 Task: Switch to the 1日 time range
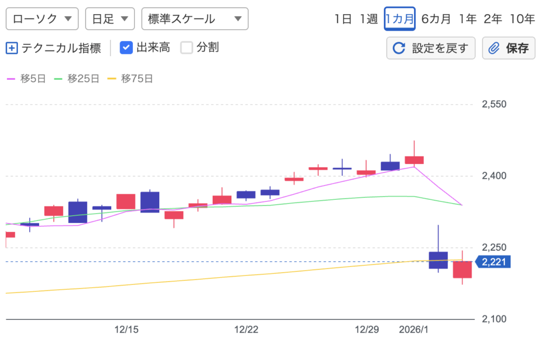click(x=343, y=19)
